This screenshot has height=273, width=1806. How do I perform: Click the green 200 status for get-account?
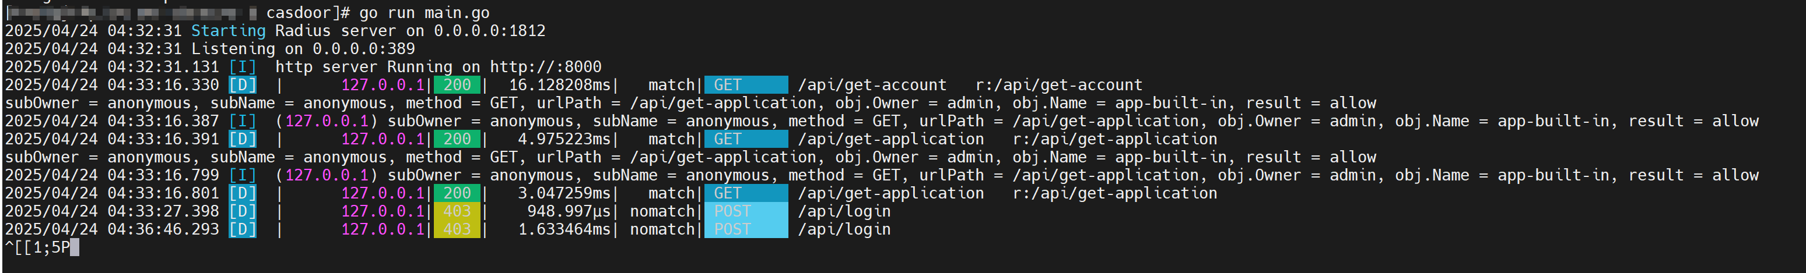pos(457,85)
